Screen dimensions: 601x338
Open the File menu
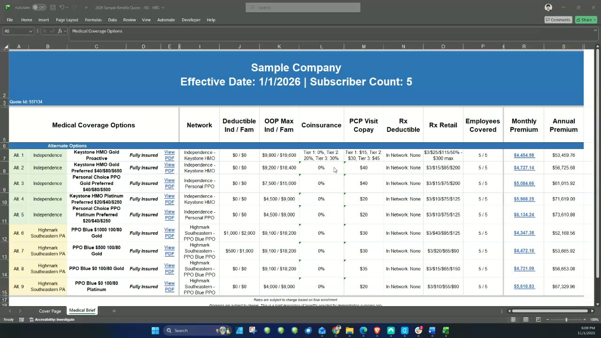[x=9, y=20]
